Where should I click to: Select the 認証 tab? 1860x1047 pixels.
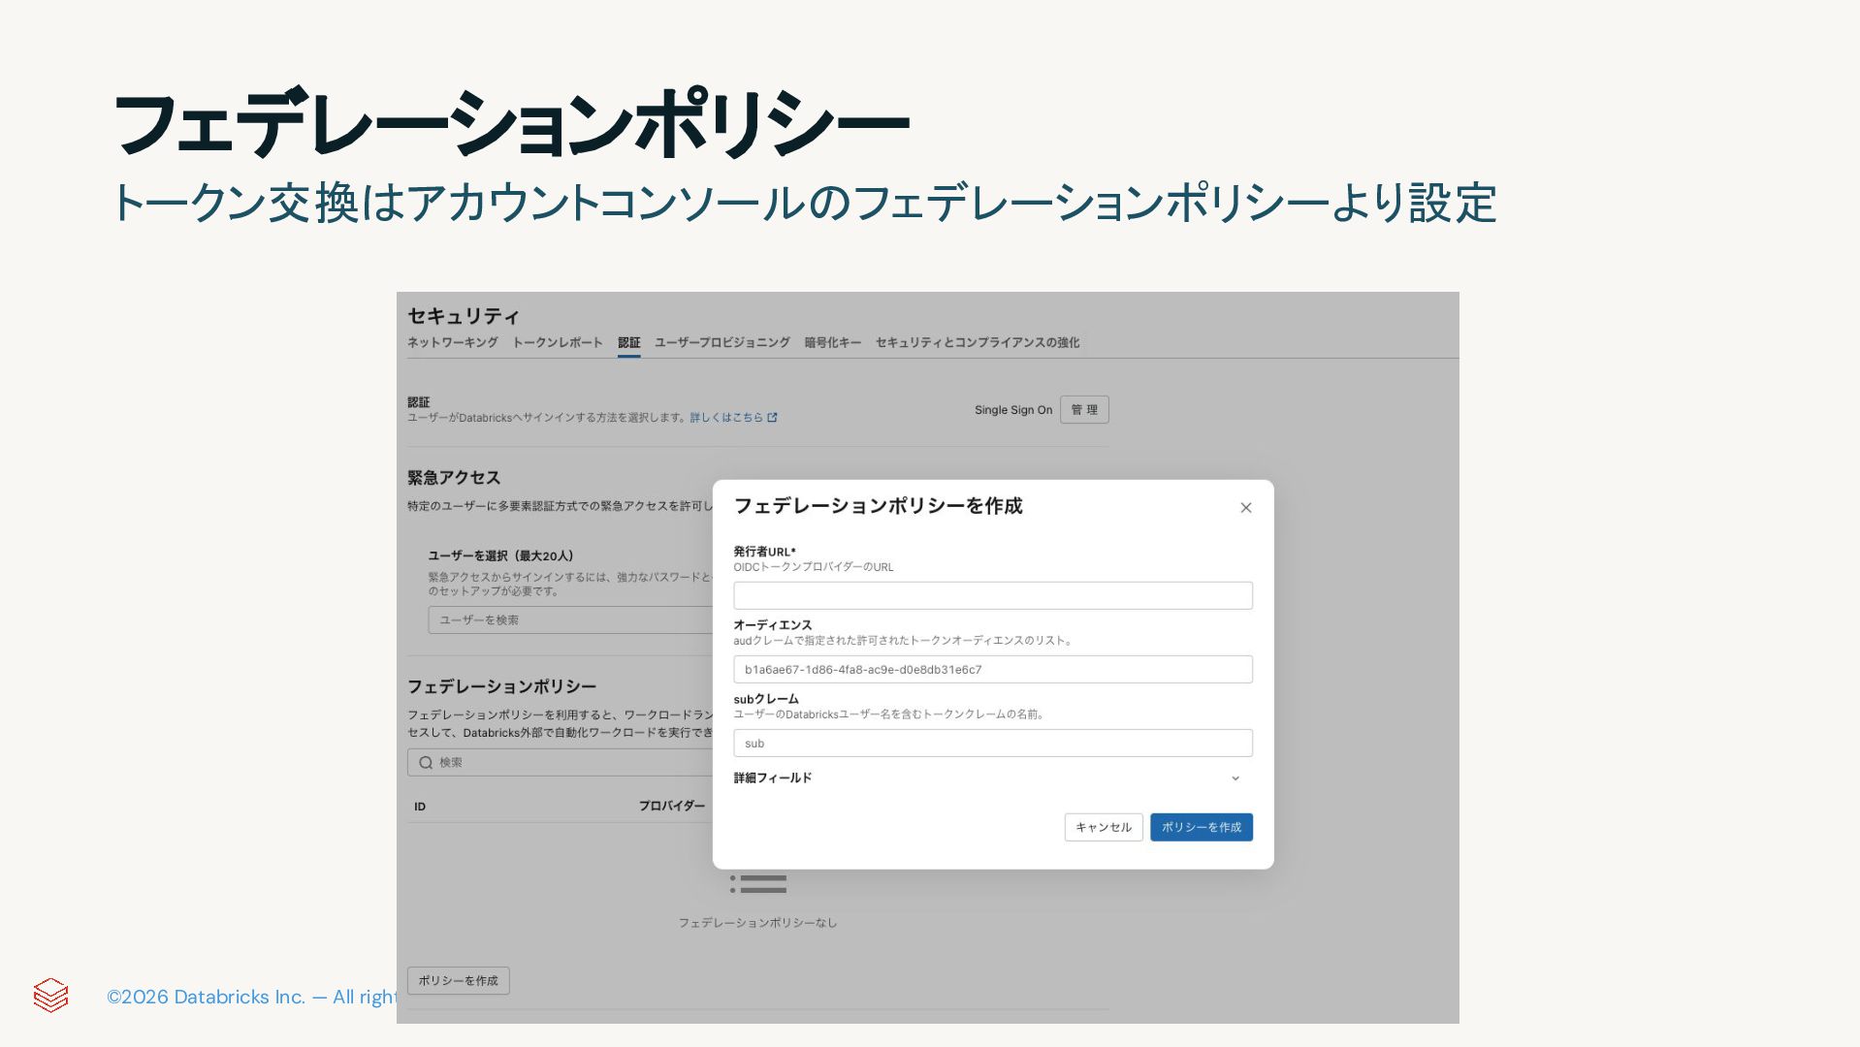pyautogui.click(x=628, y=342)
